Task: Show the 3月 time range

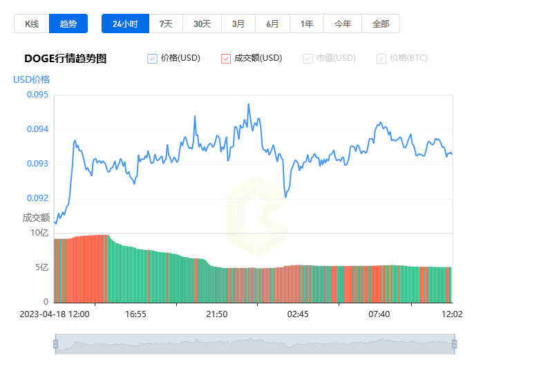Action: pyautogui.click(x=238, y=23)
